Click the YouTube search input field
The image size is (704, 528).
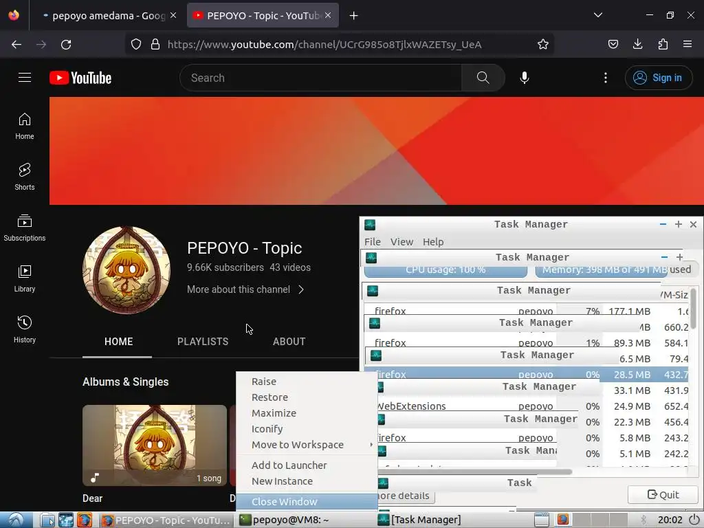pyautogui.click(x=320, y=78)
